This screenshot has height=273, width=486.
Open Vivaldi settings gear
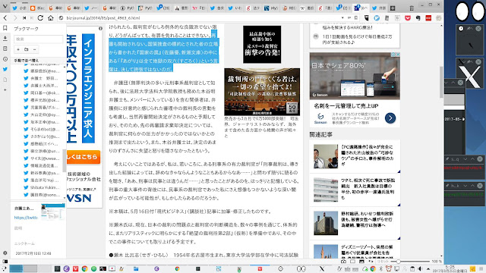(x=5, y=253)
